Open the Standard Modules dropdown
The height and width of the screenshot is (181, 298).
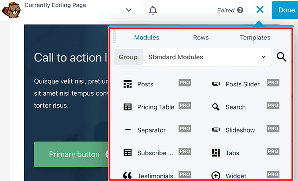[x=207, y=57]
